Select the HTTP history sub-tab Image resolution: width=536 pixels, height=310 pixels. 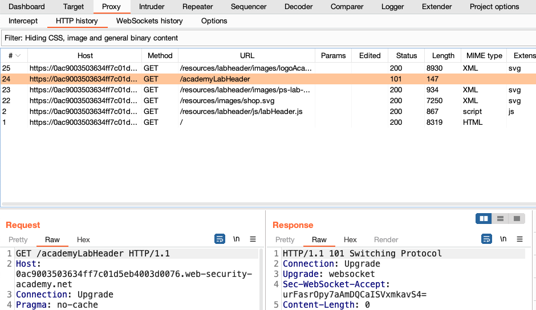77,21
